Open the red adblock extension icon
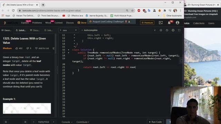 139,11
